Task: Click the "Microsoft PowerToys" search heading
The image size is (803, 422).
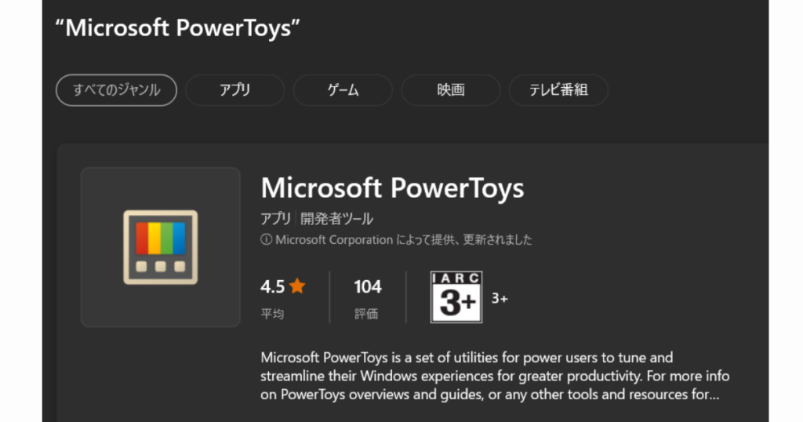Action: click(177, 27)
